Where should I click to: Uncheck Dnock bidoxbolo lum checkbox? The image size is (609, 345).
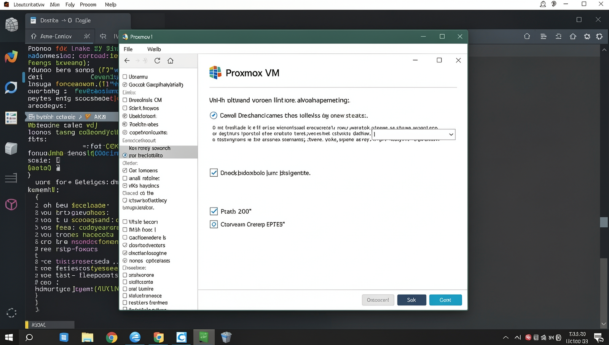[214, 173]
